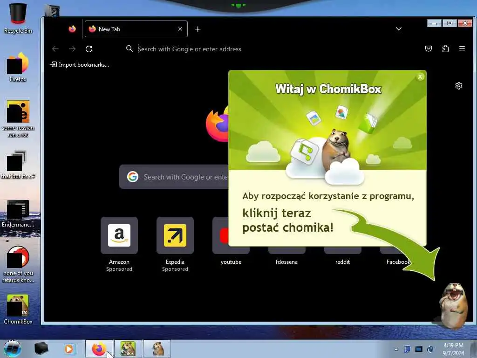
Task: Open the 'that but its c#' desktop icon
Action: click(18, 164)
